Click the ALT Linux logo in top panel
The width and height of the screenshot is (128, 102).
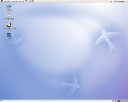point(2,1)
